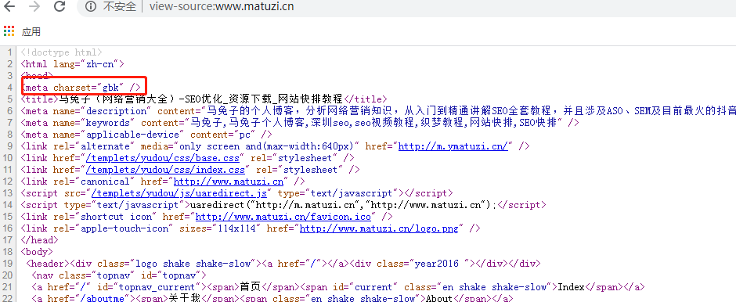Screen dimensions: 736x302
Task: Click the html lang="zh-cn" tag
Action: 72,64
